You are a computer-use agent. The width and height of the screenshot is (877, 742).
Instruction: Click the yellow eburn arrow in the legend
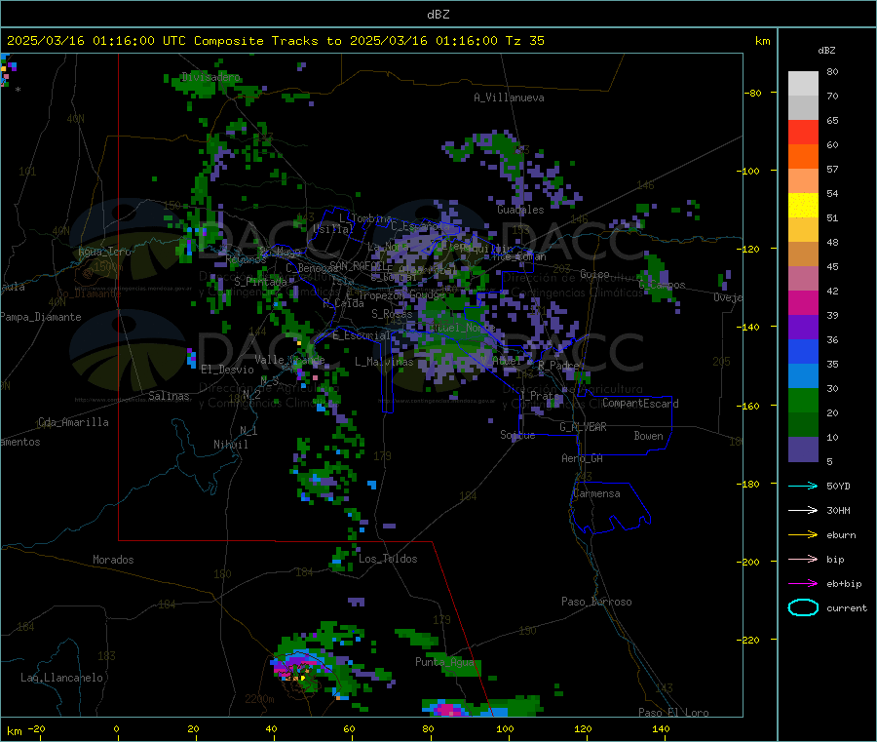[x=803, y=535]
